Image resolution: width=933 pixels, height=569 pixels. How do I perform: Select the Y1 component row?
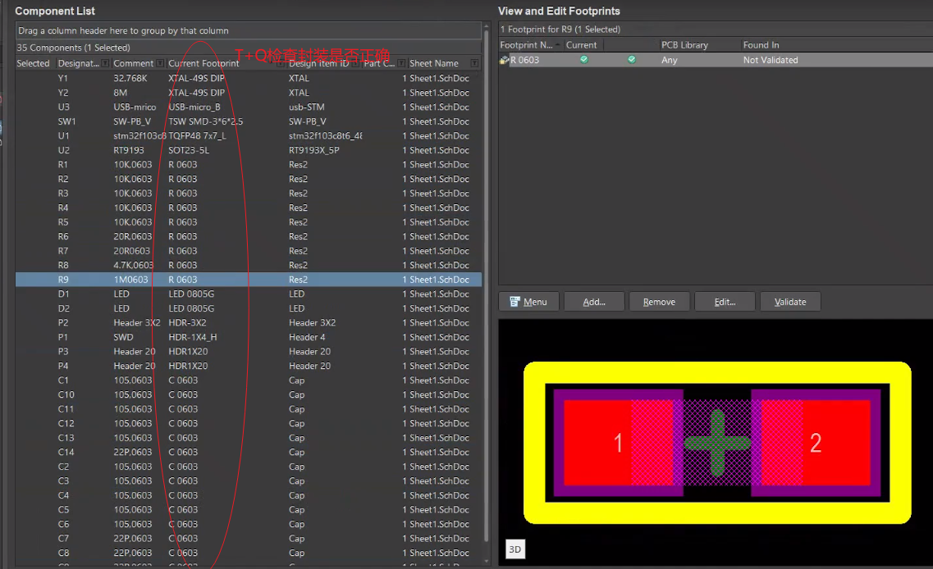coord(248,78)
